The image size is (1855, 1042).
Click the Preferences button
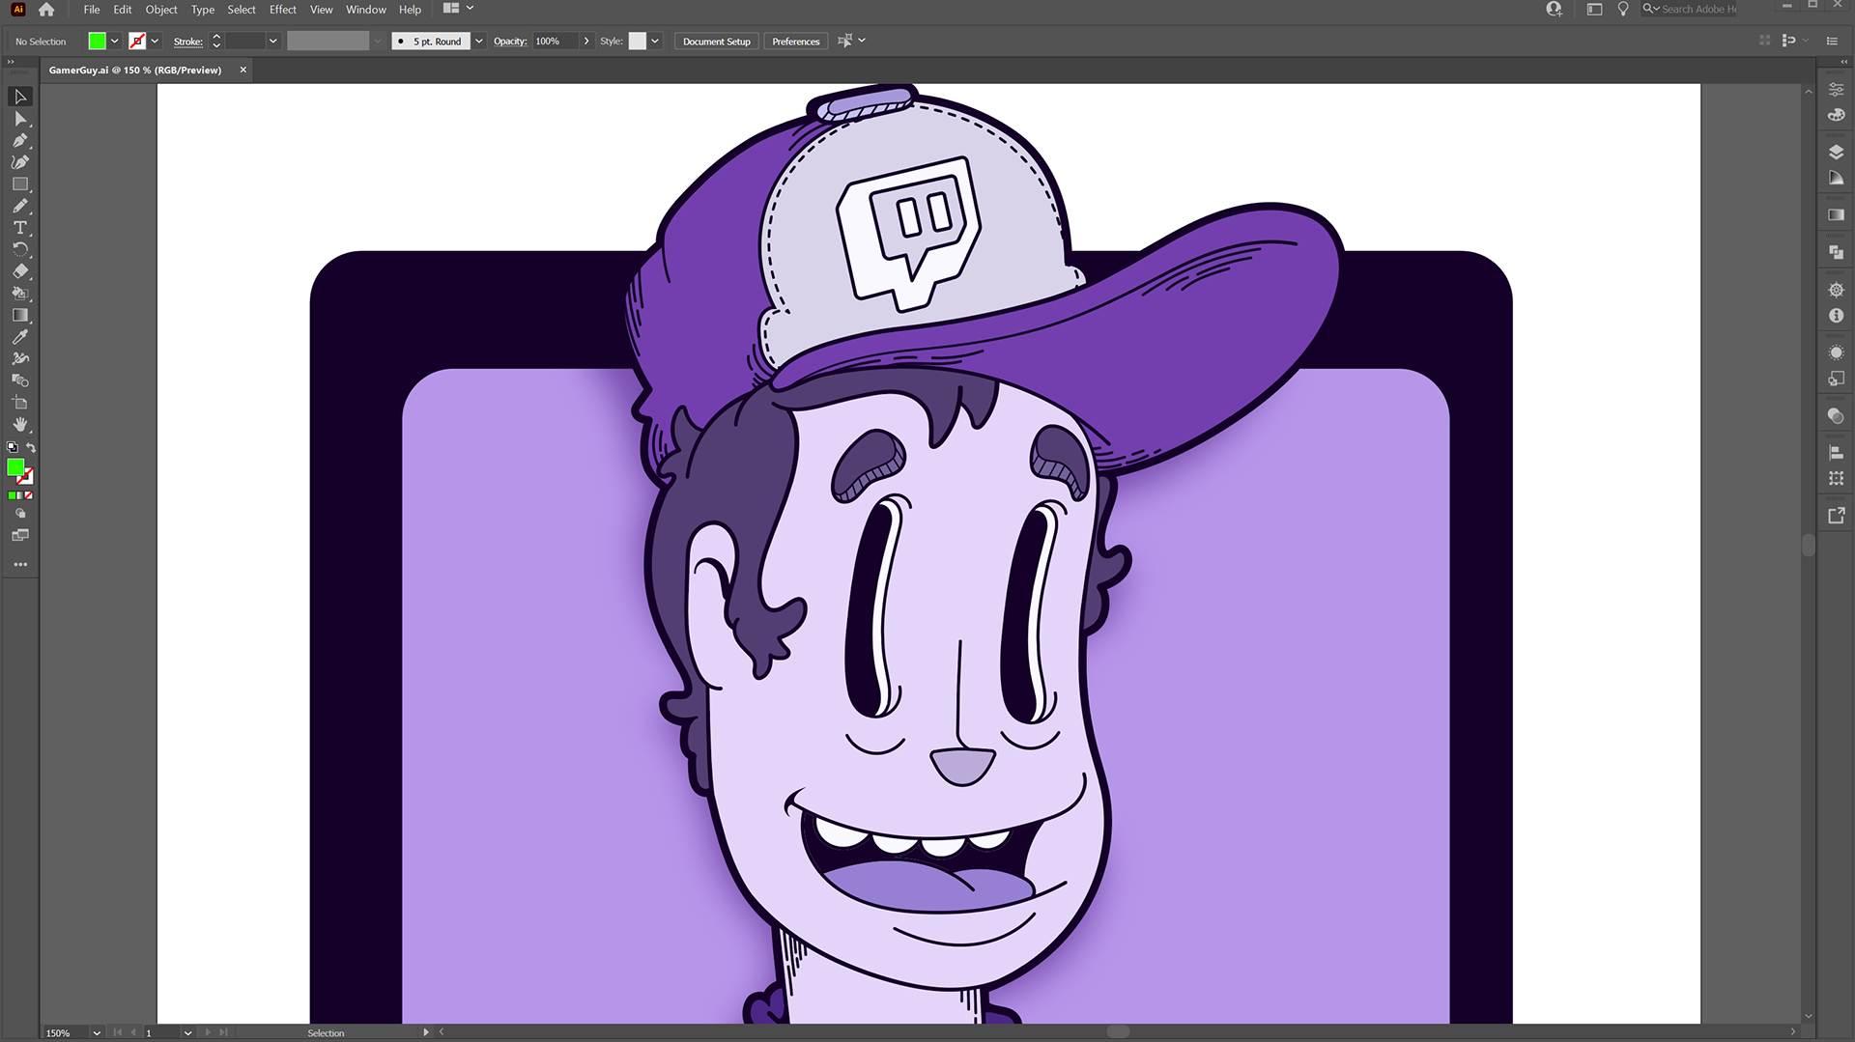point(796,42)
